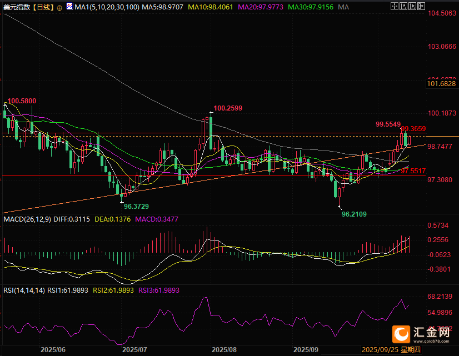The width and height of the screenshot is (459, 356).
Task: Open MACD(26,12,9) indicator settings
Action: coord(27,220)
